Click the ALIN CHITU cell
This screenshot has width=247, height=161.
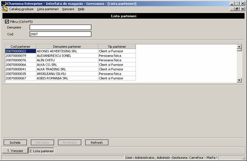(67, 60)
